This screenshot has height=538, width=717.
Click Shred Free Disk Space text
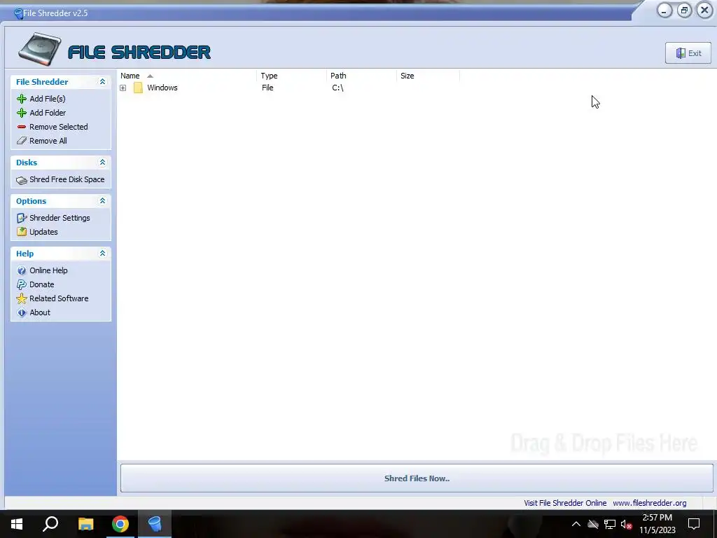pyautogui.click(x=67, y=180)
